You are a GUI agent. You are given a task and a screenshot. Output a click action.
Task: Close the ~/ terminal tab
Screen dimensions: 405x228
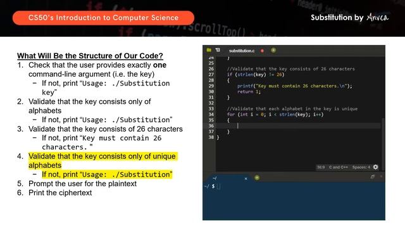246,179
